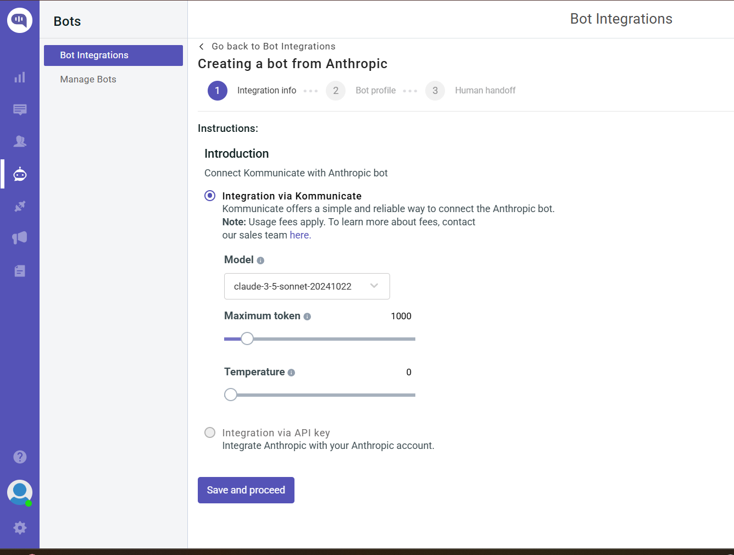Open the dashboard analytics bar chart icon

(x=20, y=77)
